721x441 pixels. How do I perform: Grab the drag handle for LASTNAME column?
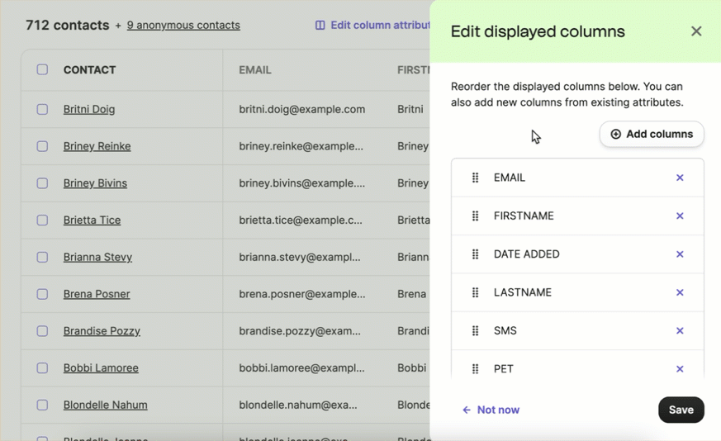click(x=476, y=292)
